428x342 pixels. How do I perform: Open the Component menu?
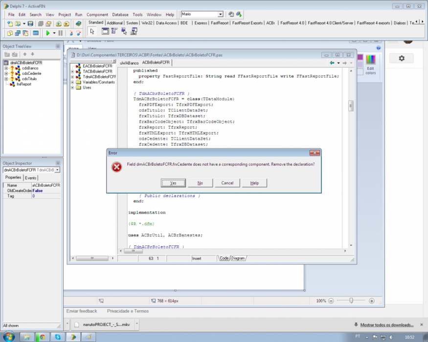[x=97, y=15]
